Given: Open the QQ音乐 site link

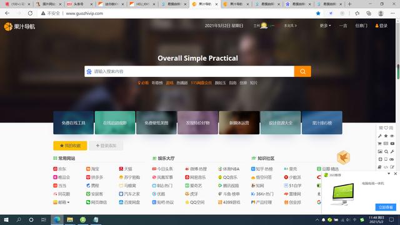Looking at the screenshot, I should click(227, 177).
